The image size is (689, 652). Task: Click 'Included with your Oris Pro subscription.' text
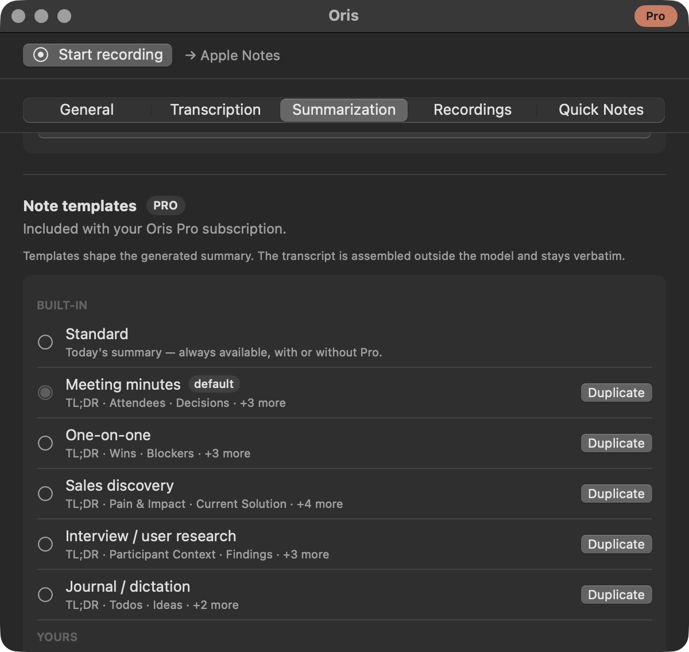click(x=154, y=229)
